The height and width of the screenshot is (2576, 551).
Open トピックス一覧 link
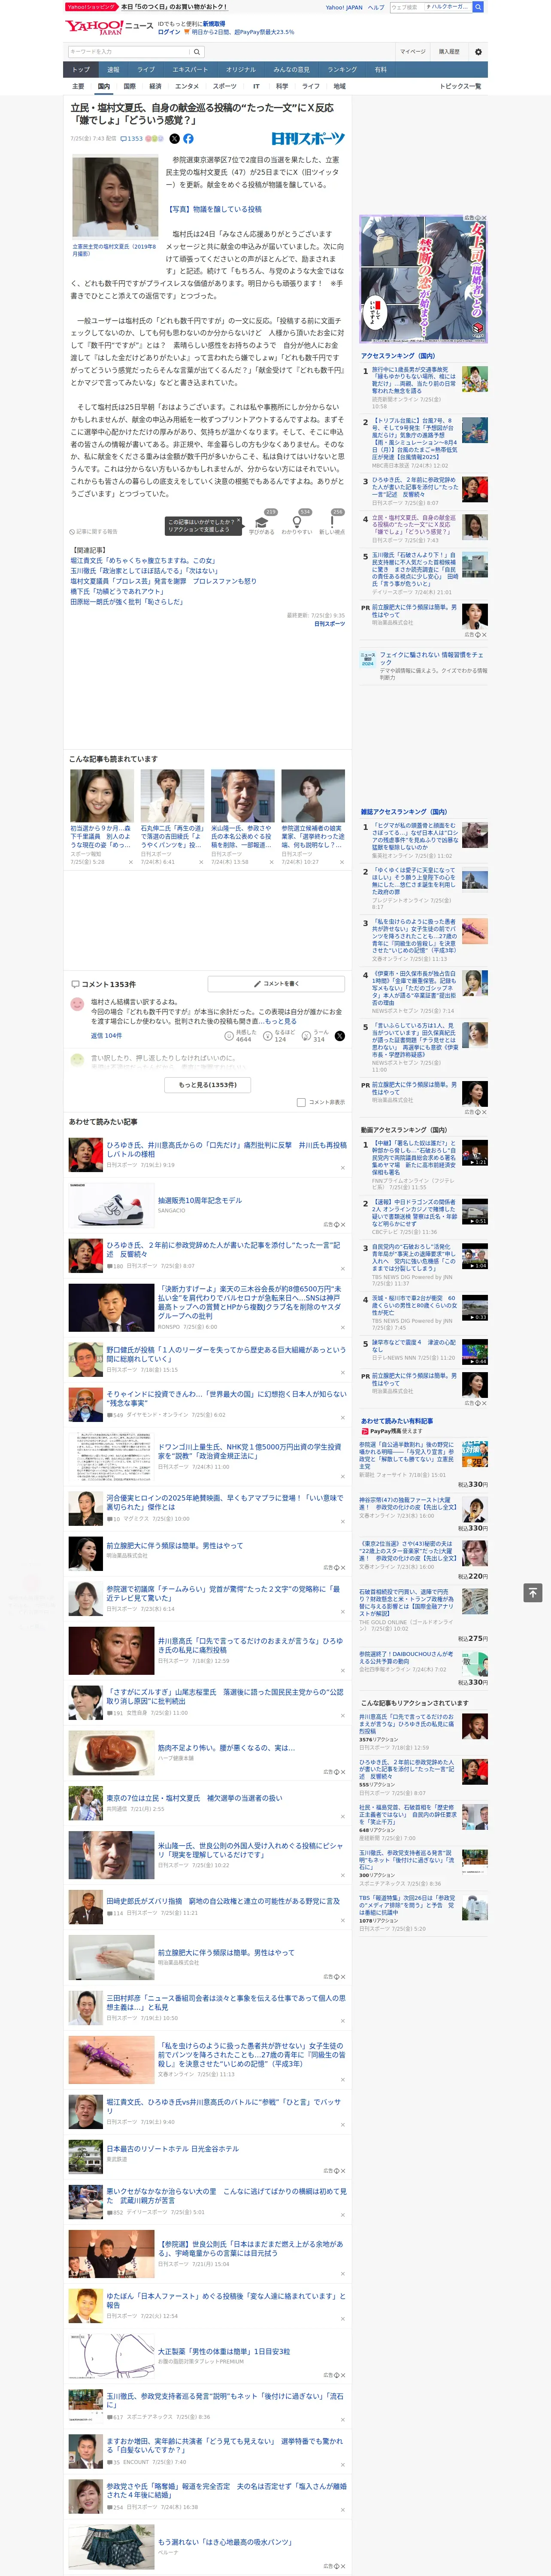(x=460, y=86)
